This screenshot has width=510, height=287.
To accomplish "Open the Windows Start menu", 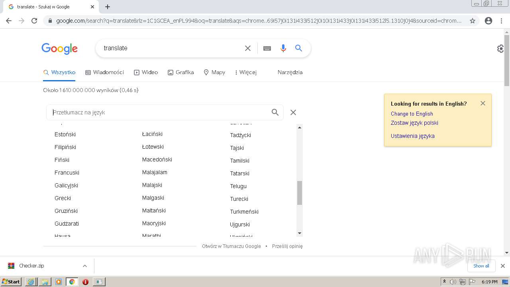I will (x=11, y=281).
